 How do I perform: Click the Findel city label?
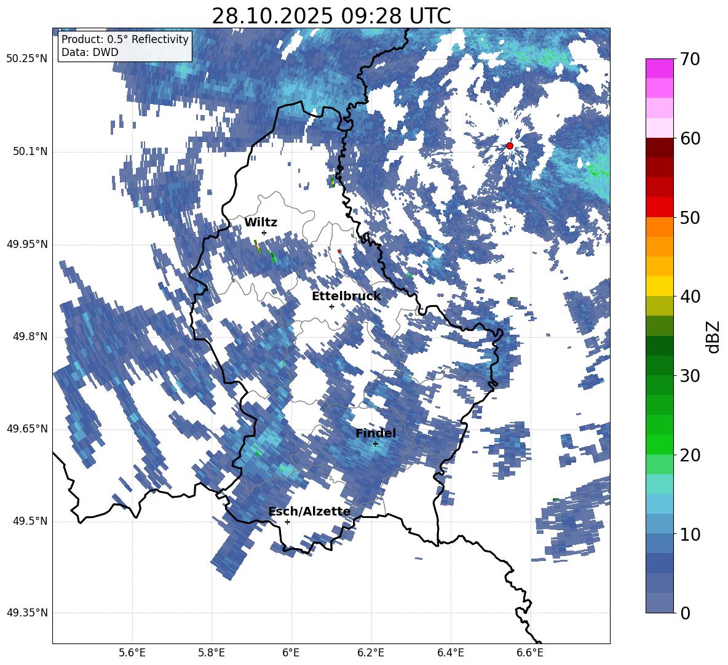[376, 433]
